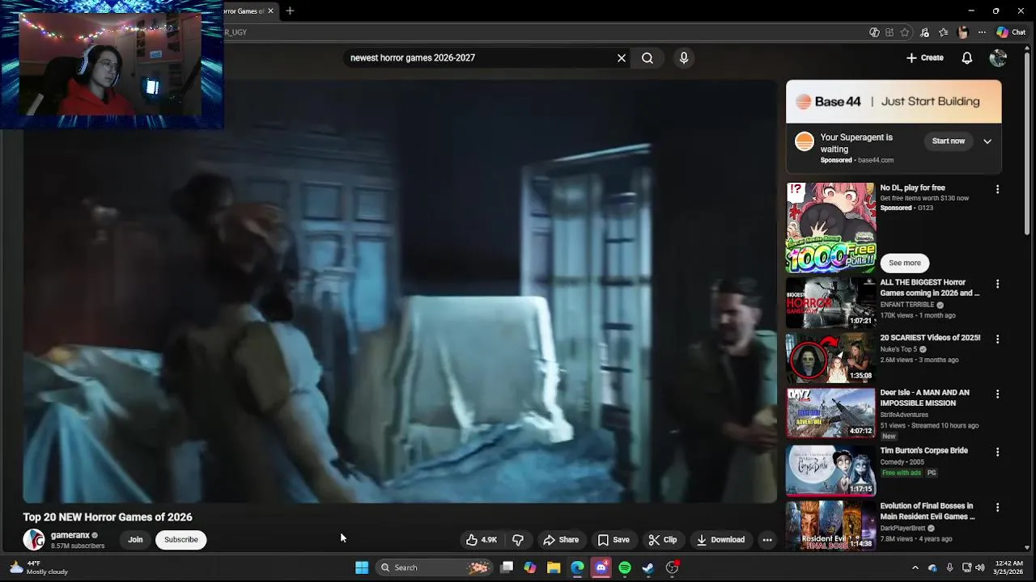Create a clip with the Clip button

(663, 540)
